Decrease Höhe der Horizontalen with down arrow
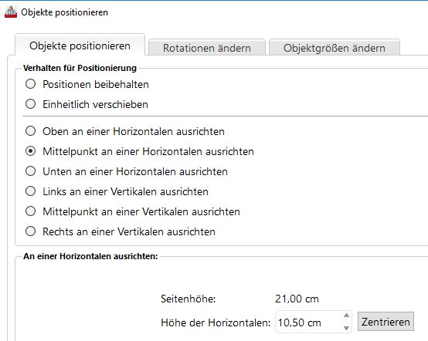 tap(346, 328)
